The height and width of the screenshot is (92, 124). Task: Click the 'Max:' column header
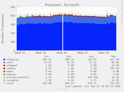click(x=114, y=57)
